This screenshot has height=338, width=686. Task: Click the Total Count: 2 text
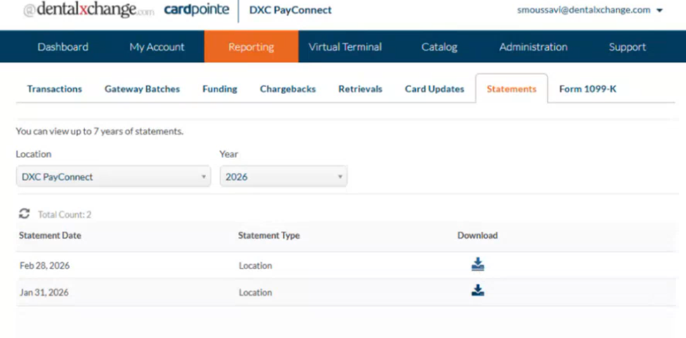(x=64, y=214)
